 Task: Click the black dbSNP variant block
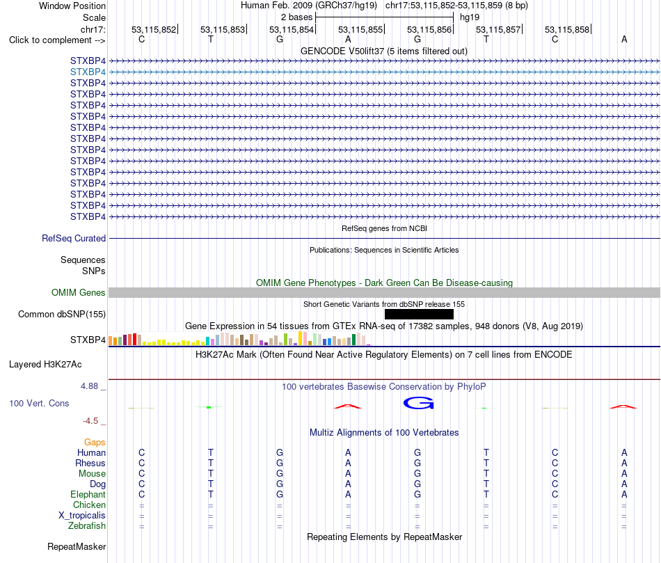(419, 314)
